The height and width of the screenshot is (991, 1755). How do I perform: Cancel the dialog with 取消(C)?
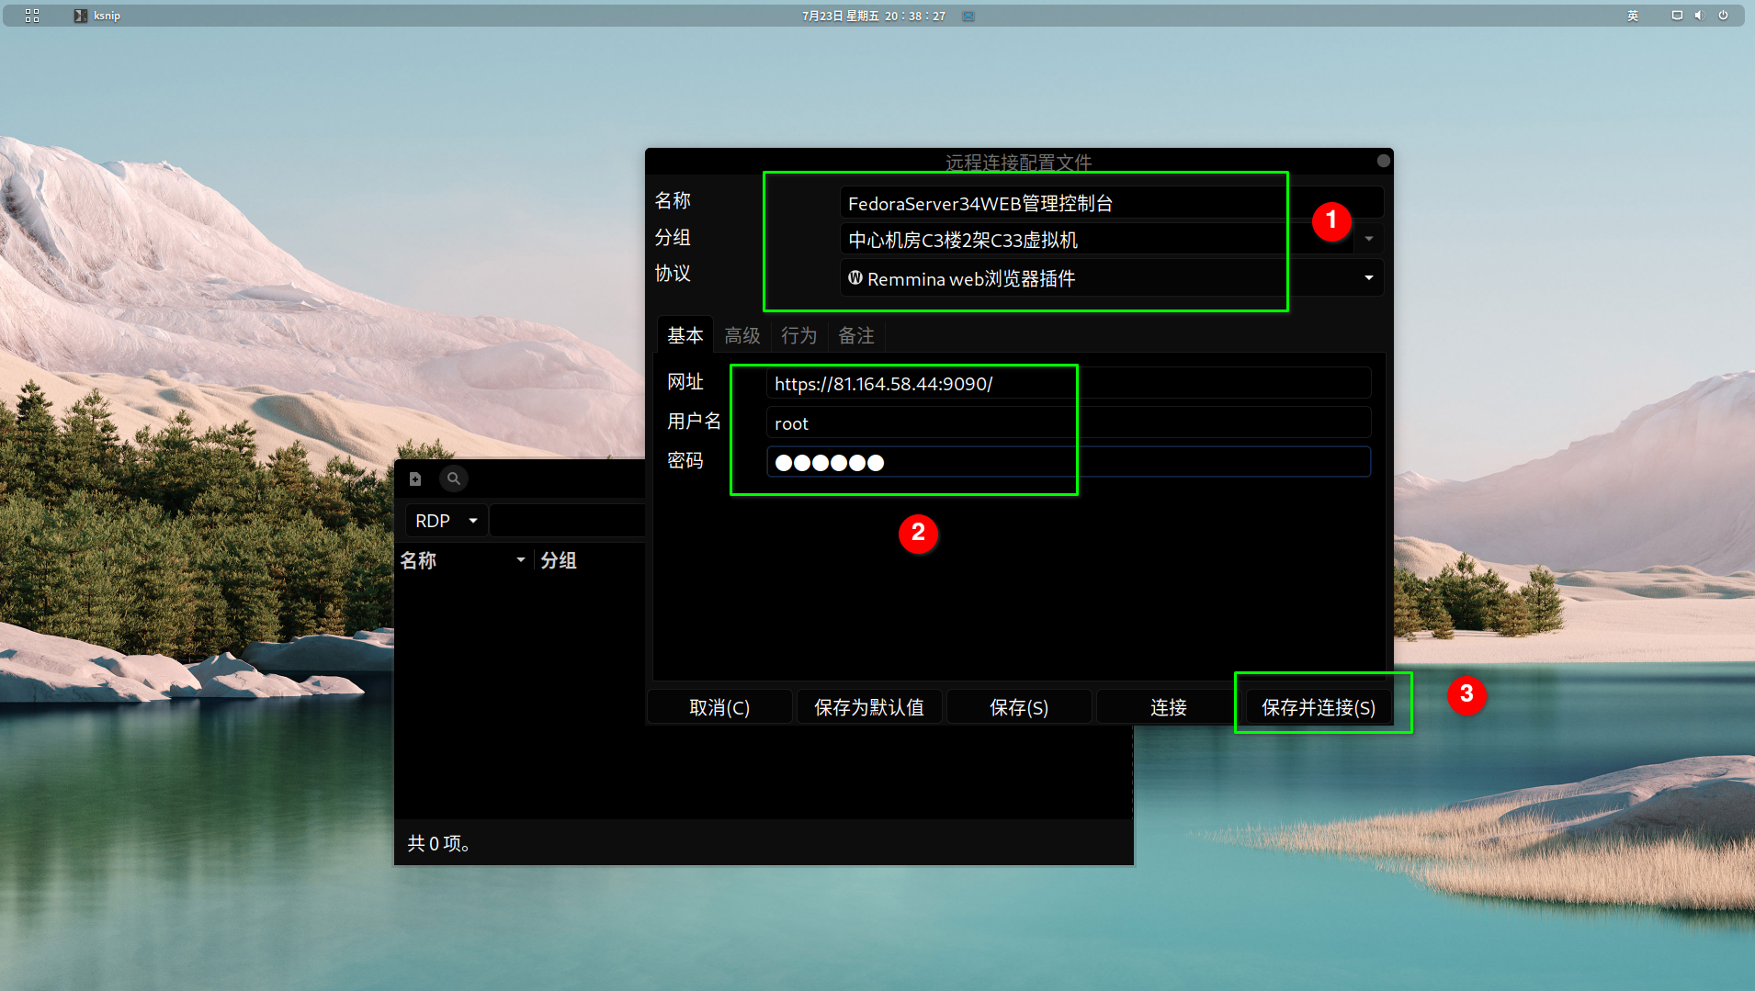click(x=719, y=706)
